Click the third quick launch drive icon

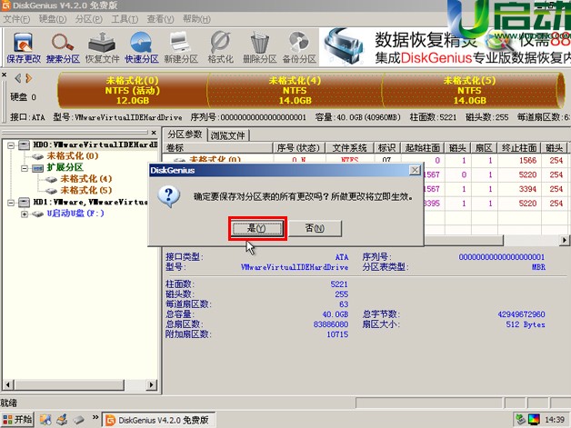[79, 420]
